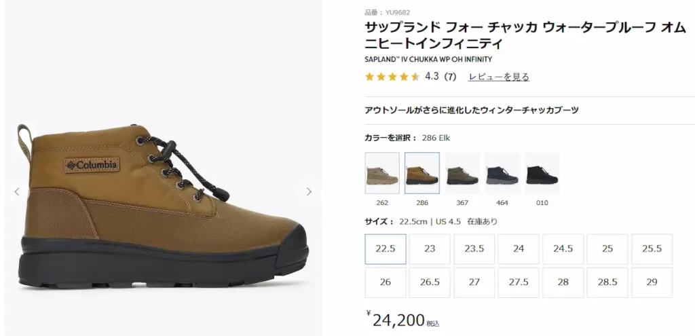Viewport: 695px width, 336px height.
Task: Select size 22.5
Action: pyautogui.click(x=386, y=248)
